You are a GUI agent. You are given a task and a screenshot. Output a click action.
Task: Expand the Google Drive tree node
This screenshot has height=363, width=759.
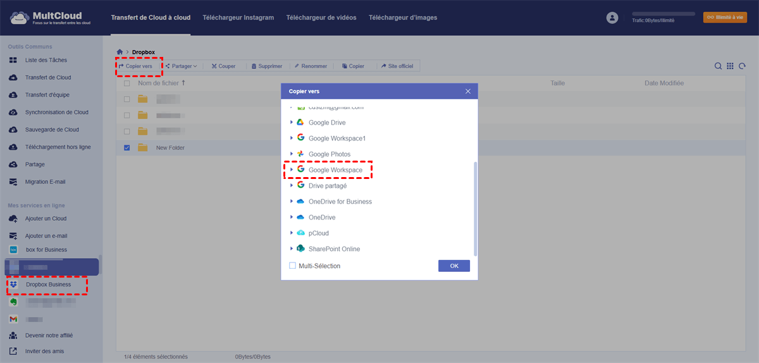(292, 122)
